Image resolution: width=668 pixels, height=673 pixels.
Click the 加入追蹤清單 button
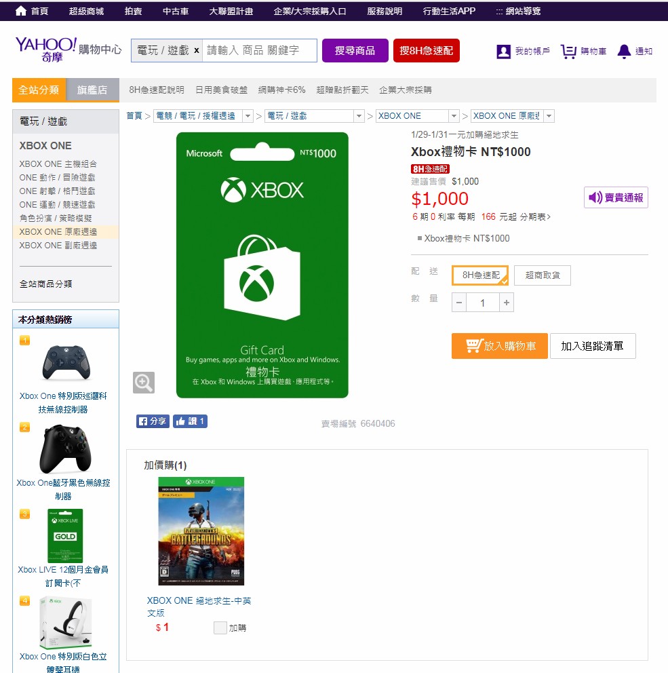tap(593, 346)
